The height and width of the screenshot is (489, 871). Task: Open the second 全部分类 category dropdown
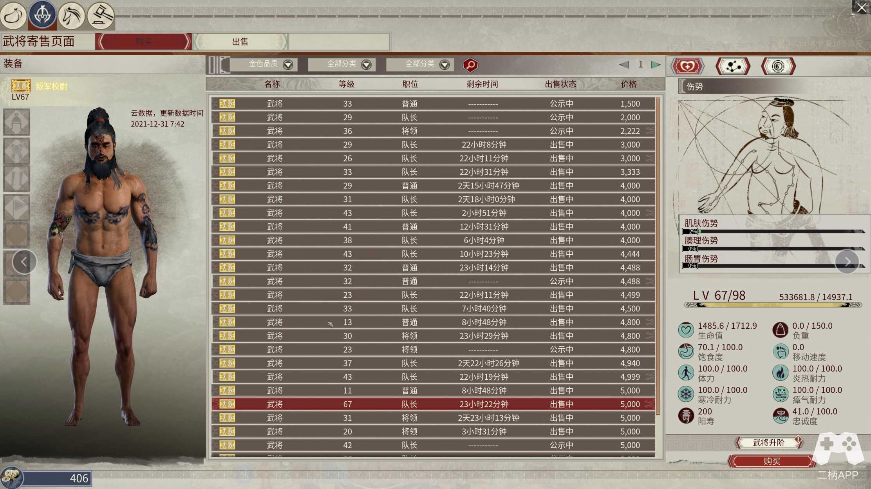click(420, 64)
